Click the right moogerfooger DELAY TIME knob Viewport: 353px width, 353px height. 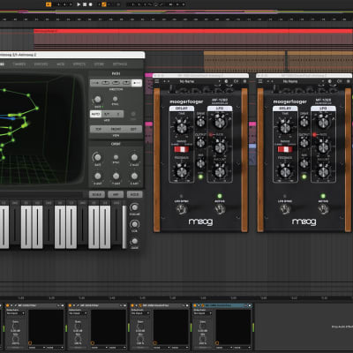tap(285, 127)
